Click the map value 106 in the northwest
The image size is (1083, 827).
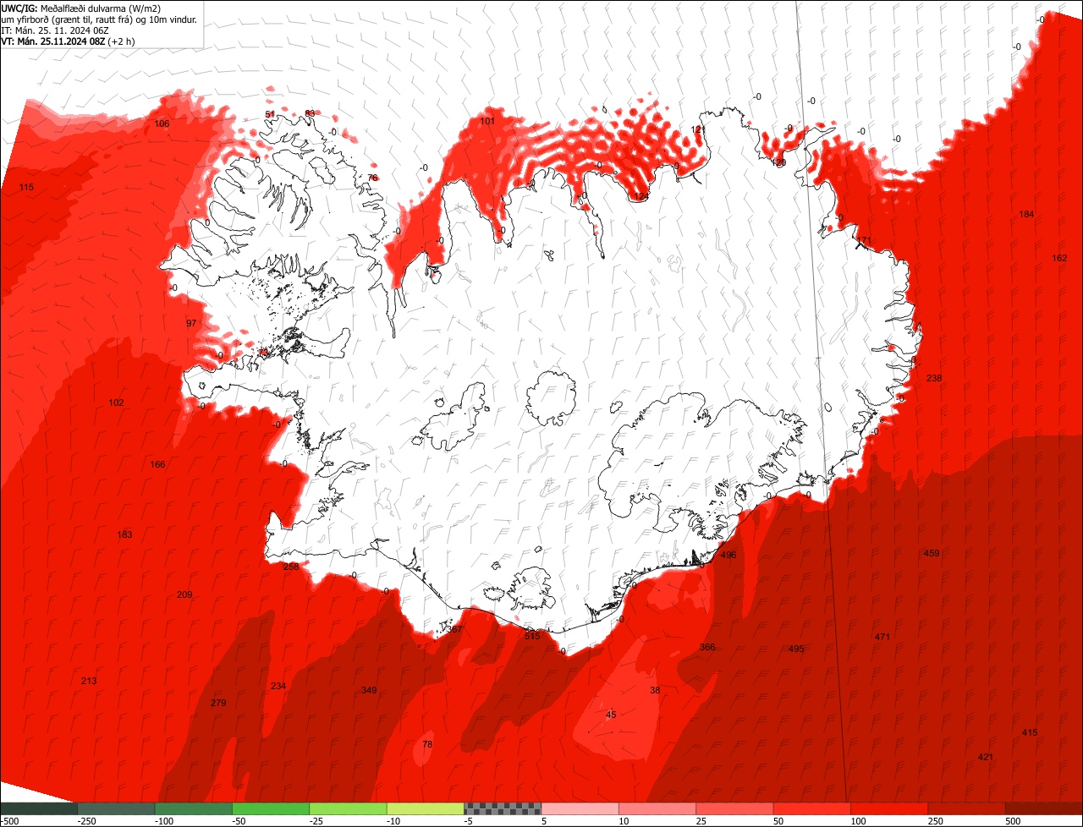pos(162,123)
